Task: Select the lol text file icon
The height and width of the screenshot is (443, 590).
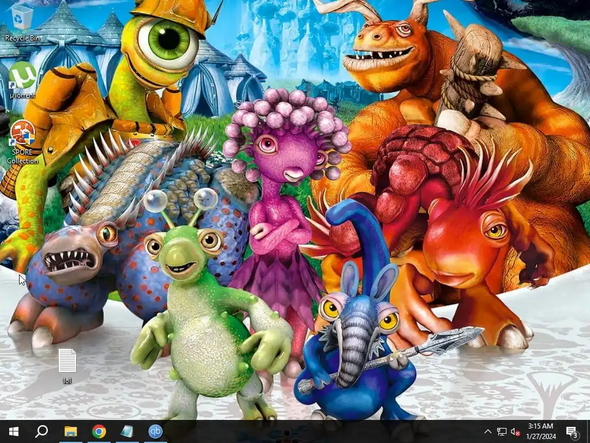Action: coord(67,366)
